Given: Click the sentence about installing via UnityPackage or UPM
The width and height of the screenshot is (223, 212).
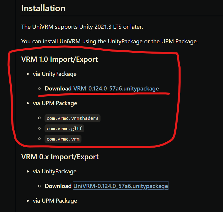Looking at the screenshot, I should [x=110, y=42].
